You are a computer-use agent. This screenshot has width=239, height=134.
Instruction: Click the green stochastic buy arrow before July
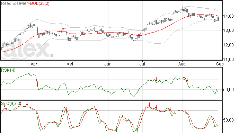pyautogui.click(x=137, y=130)
